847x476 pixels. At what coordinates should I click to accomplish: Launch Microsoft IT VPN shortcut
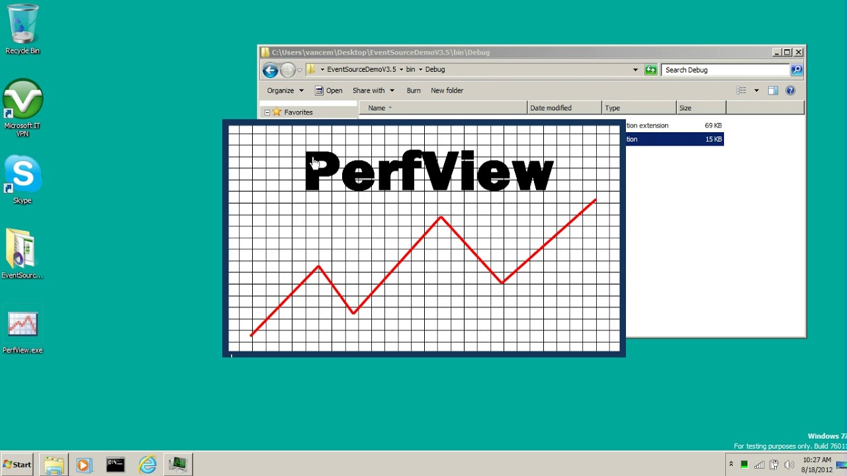click(22, 108)
